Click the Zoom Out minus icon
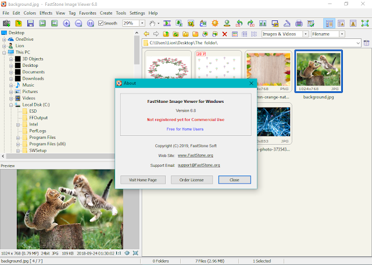Image resolution: width=372 pixels, height=265 pixels. pyautogui.click(x=78, y=23)
